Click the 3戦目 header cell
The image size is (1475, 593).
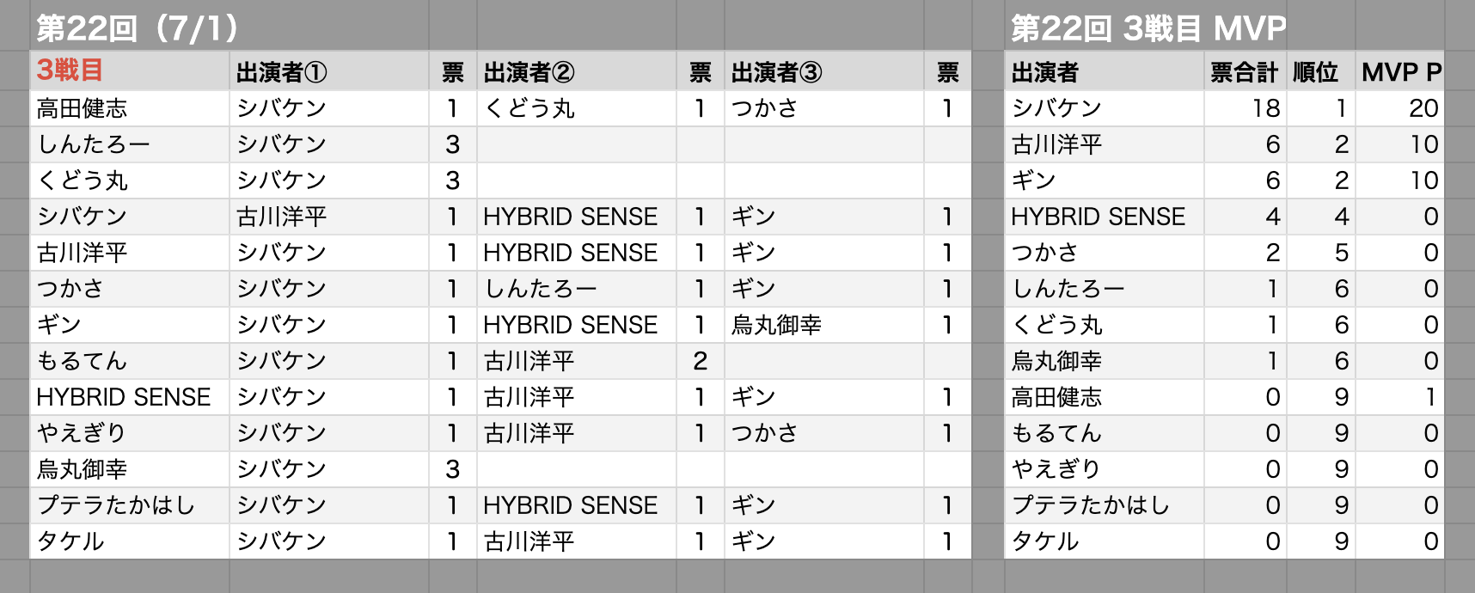pos(130,71)
